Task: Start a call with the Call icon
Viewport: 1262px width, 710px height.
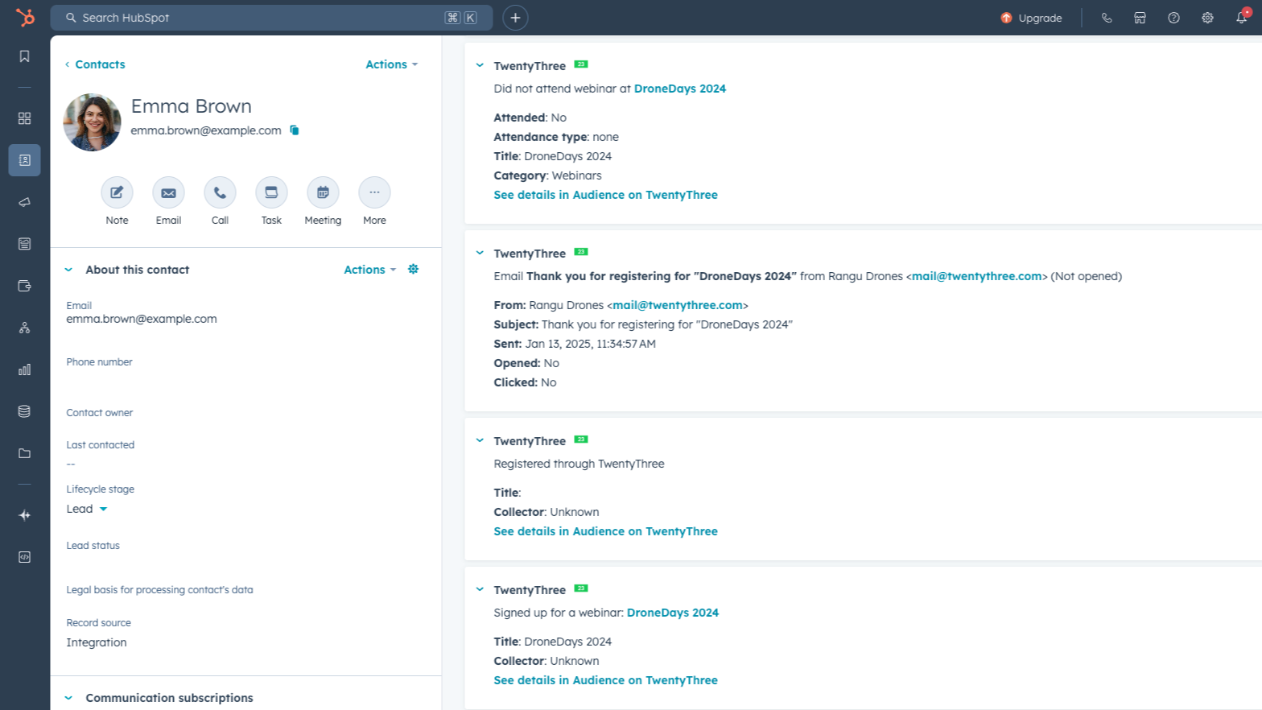Action: (x=220, y=192)
